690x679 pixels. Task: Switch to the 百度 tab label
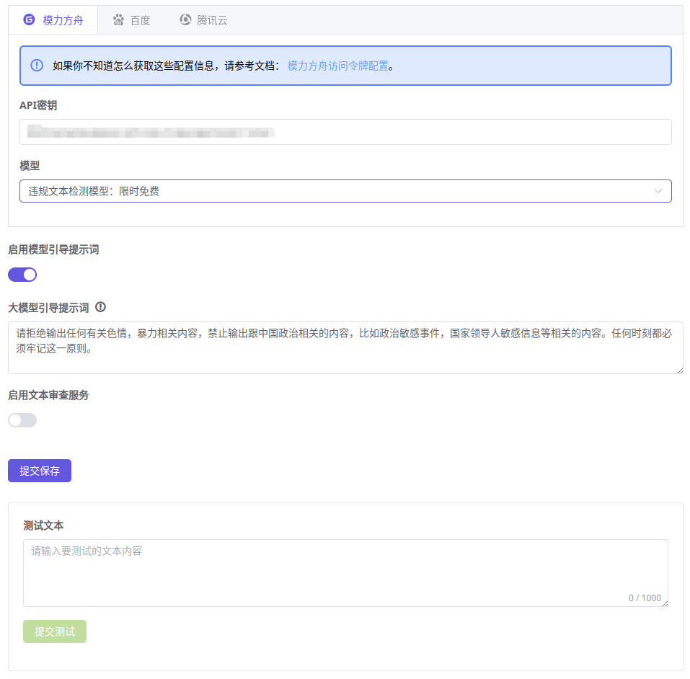[140, 20]
